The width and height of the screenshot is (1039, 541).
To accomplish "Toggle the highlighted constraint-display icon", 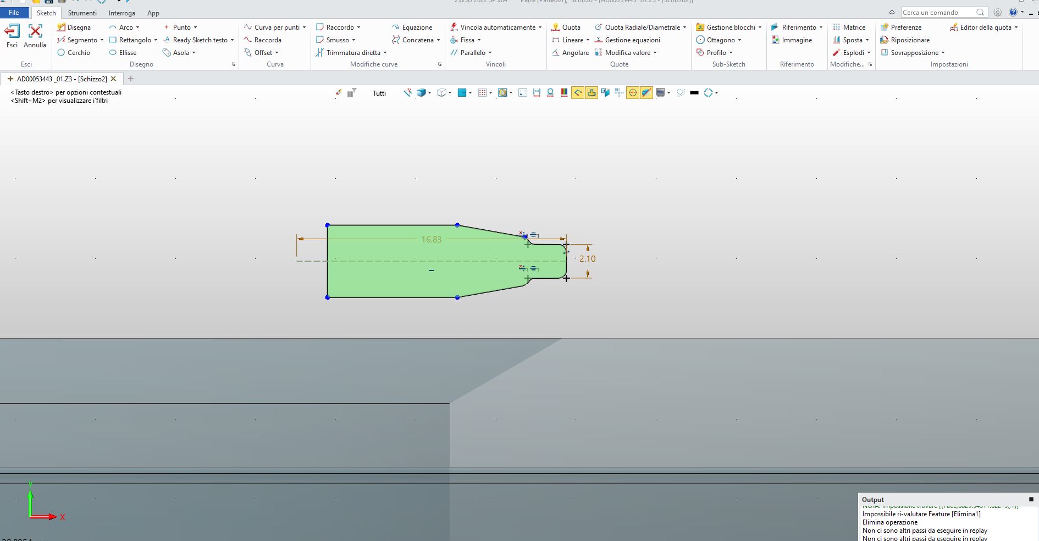I will pos(578,93).
